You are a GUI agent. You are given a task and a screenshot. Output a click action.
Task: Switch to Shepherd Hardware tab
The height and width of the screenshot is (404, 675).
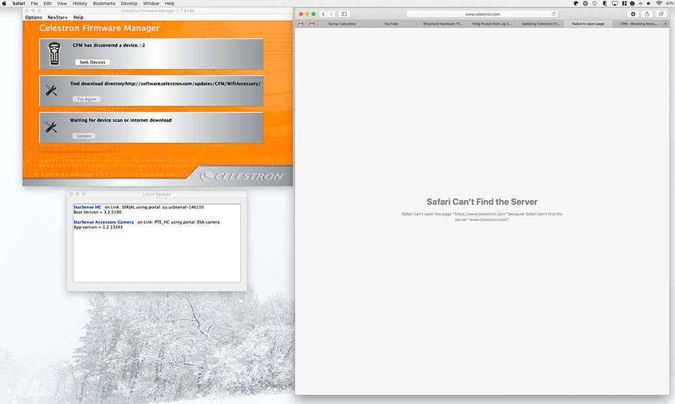tap(442, 24)
